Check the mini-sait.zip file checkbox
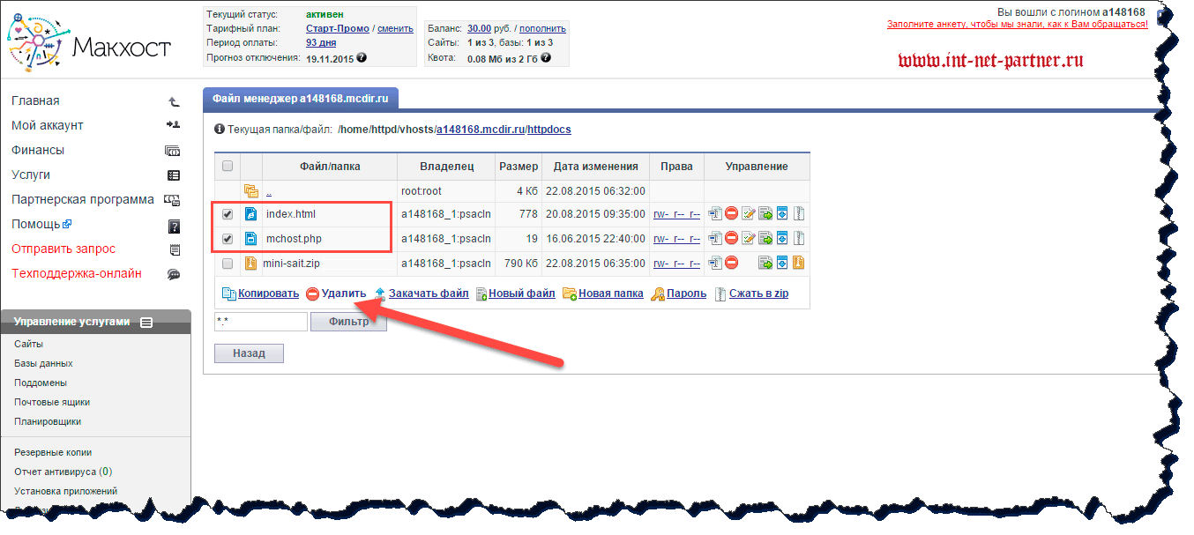Screen dimensions: 1194x535 [x=228, y=263]
